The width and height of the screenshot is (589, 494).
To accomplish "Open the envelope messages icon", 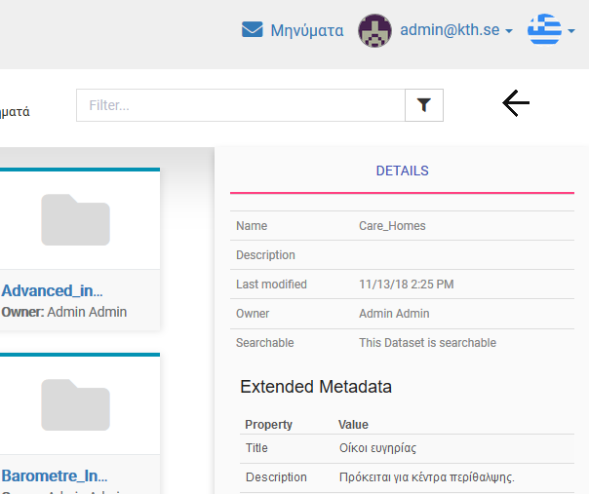I will [x=252, y=29].
